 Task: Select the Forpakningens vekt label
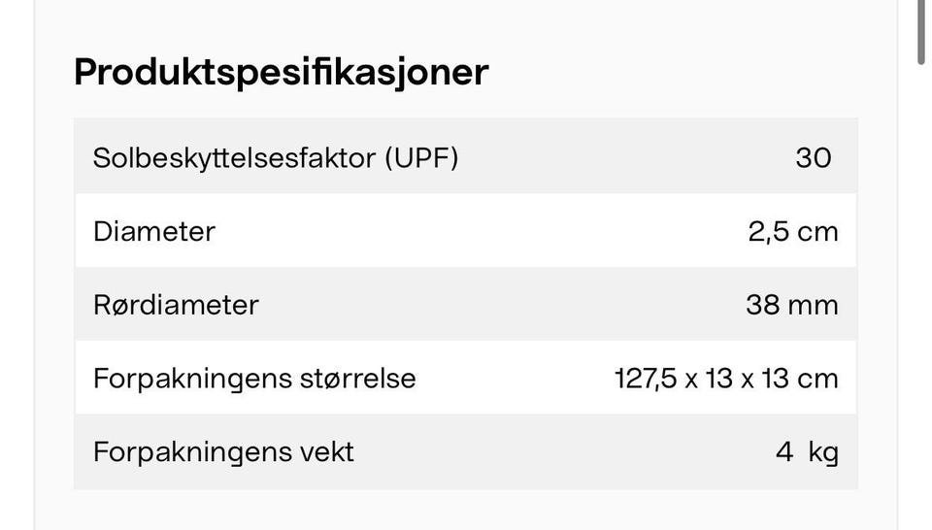[x=223, y=452]
